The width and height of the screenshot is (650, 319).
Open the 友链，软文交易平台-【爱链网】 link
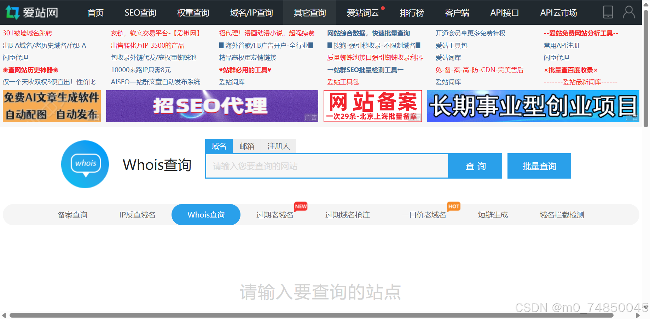[x=156, y=33]
